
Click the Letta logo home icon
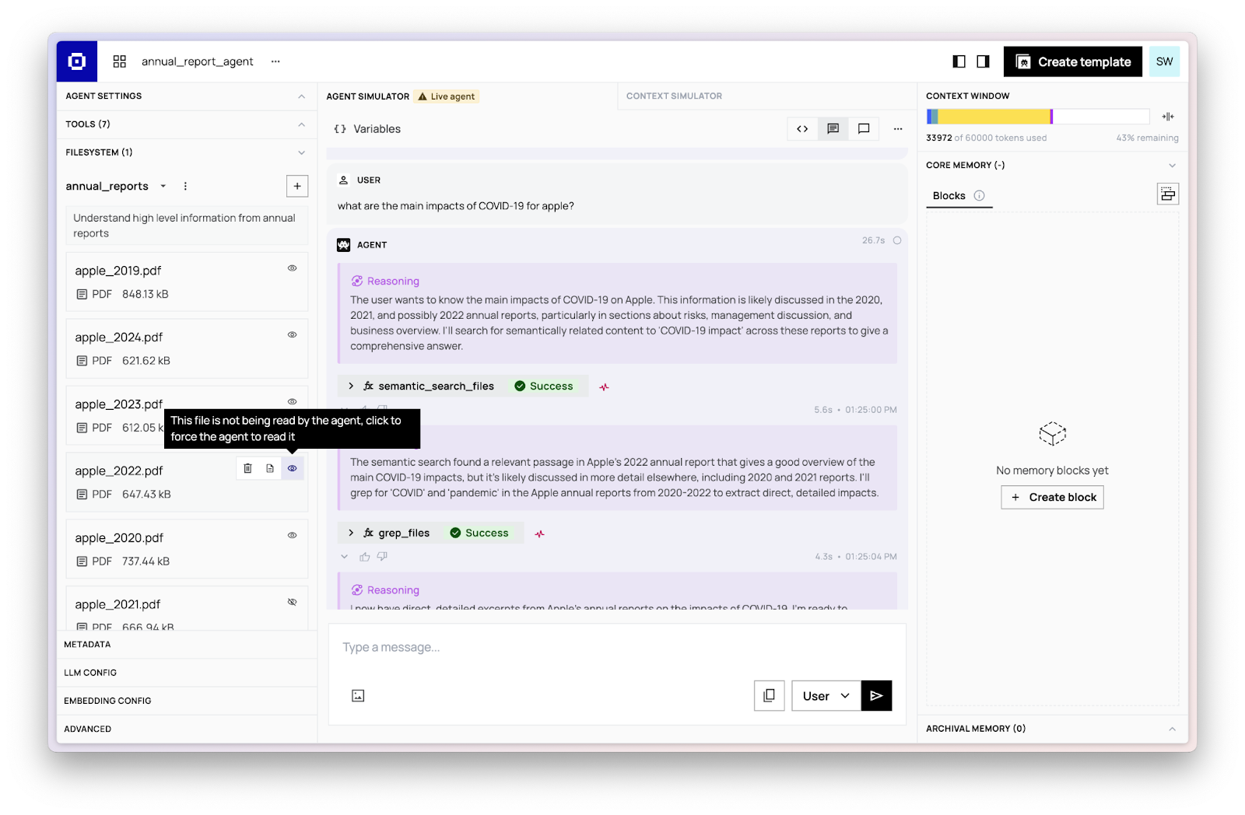point(77,61)
